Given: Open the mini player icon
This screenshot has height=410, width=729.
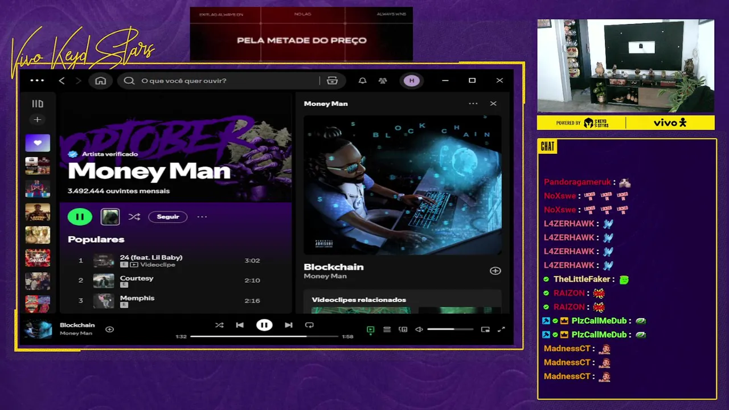Looking at the screenshot, I should coord(485,329).
